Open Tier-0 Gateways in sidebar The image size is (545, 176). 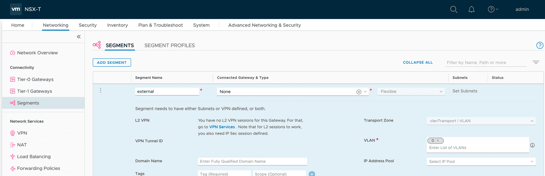coord(35,79)
